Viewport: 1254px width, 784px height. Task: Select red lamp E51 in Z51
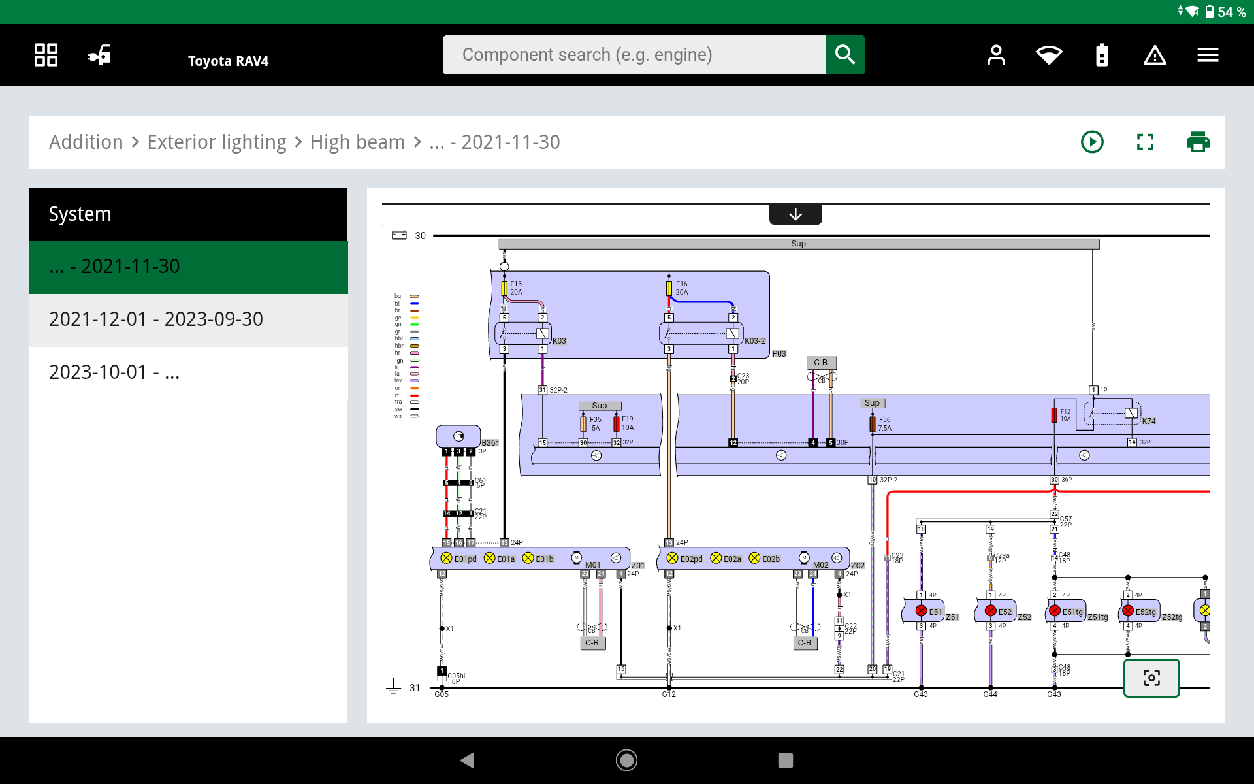pyautogui.click(x=922, y=611)
